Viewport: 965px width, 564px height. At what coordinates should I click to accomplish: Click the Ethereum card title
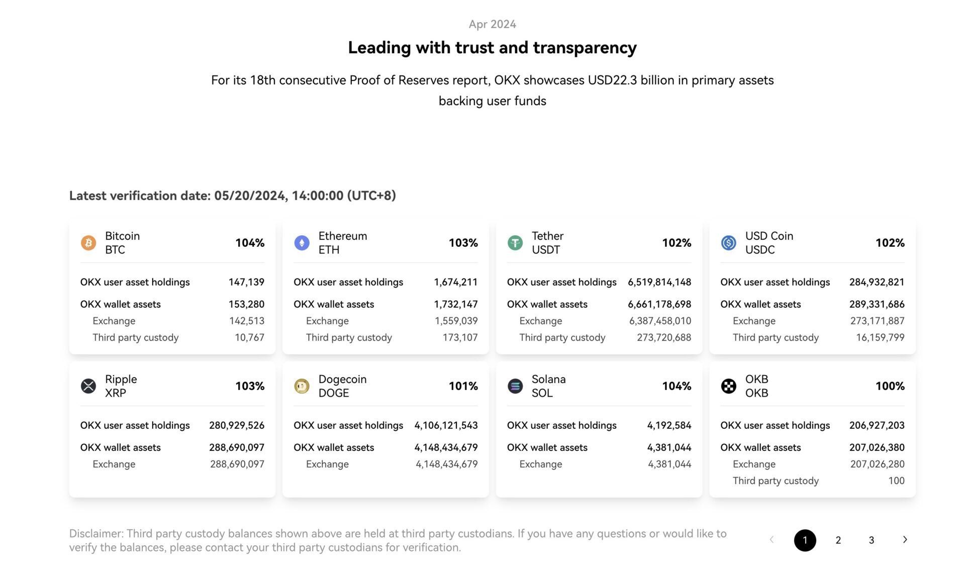(343, 242)
